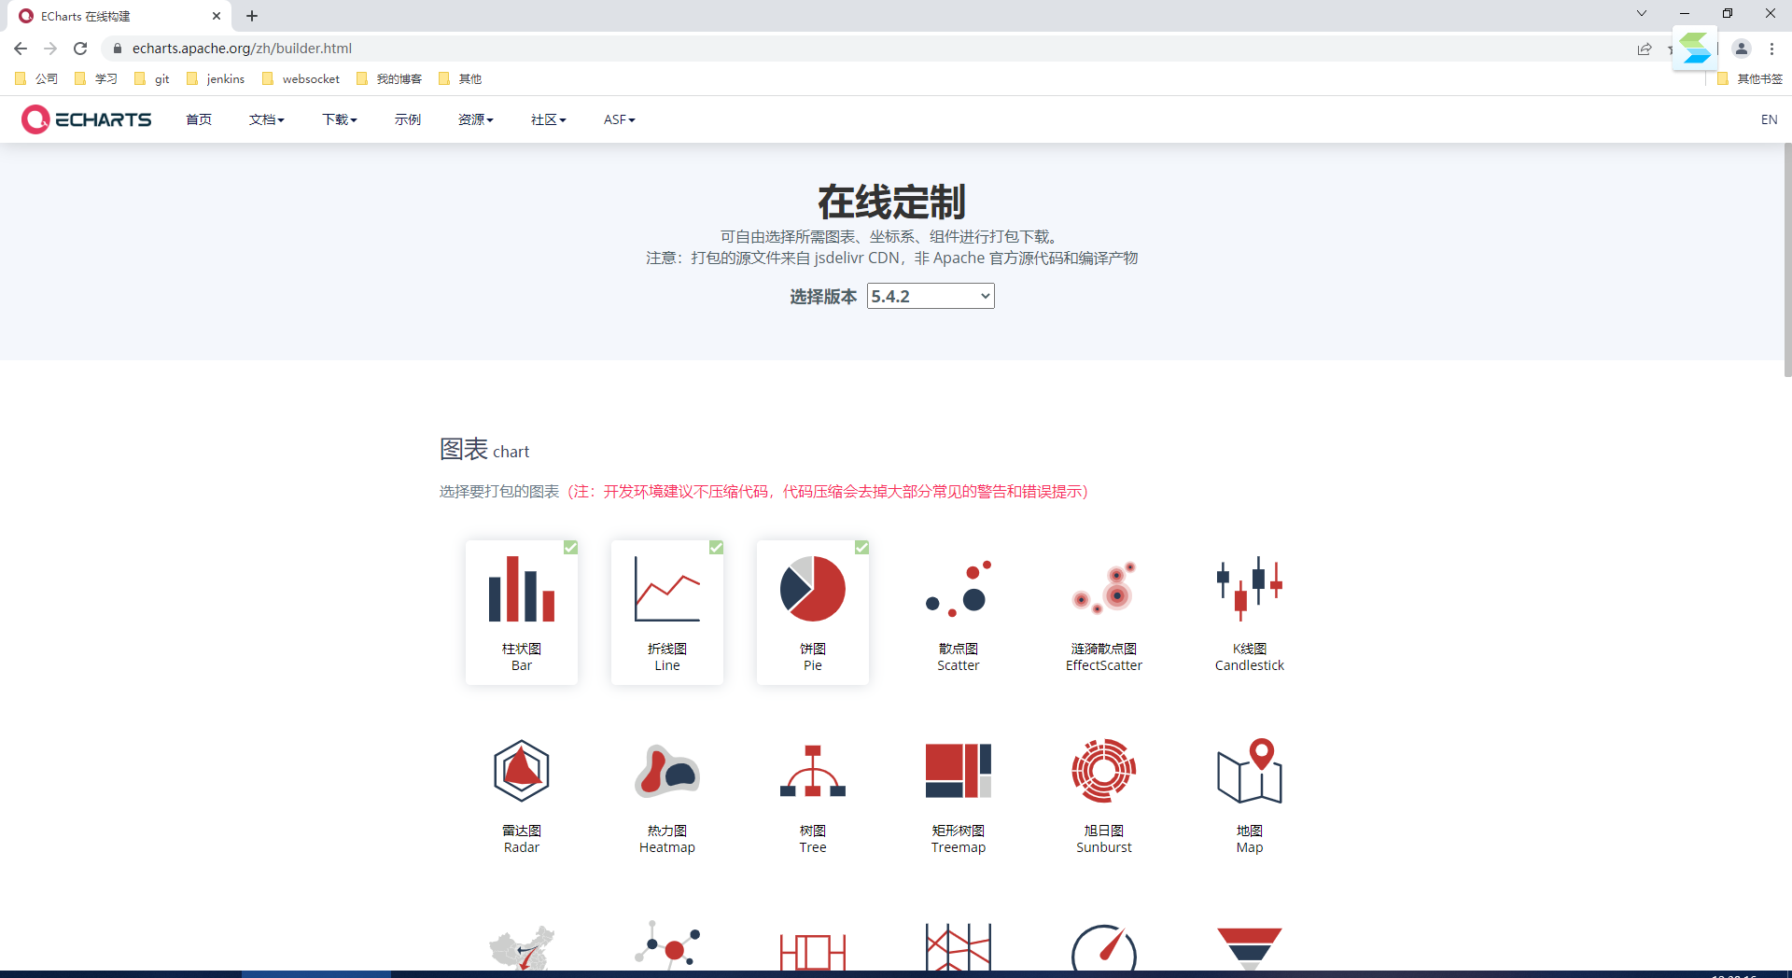The image size is (1792, 978).
Task: Open the jenkins bookmark folder
Action: pos(216,79)
